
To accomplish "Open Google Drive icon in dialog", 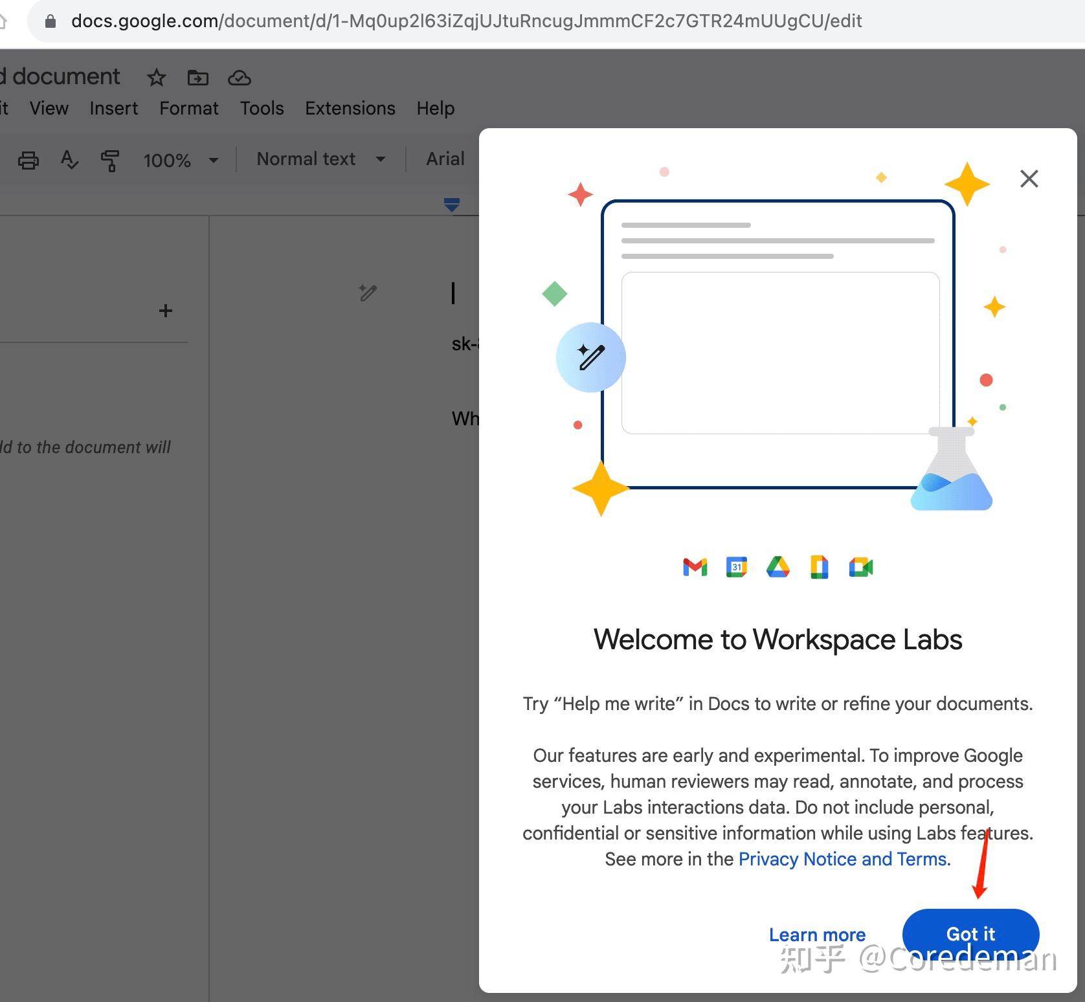I will click(x=777, y=567).
